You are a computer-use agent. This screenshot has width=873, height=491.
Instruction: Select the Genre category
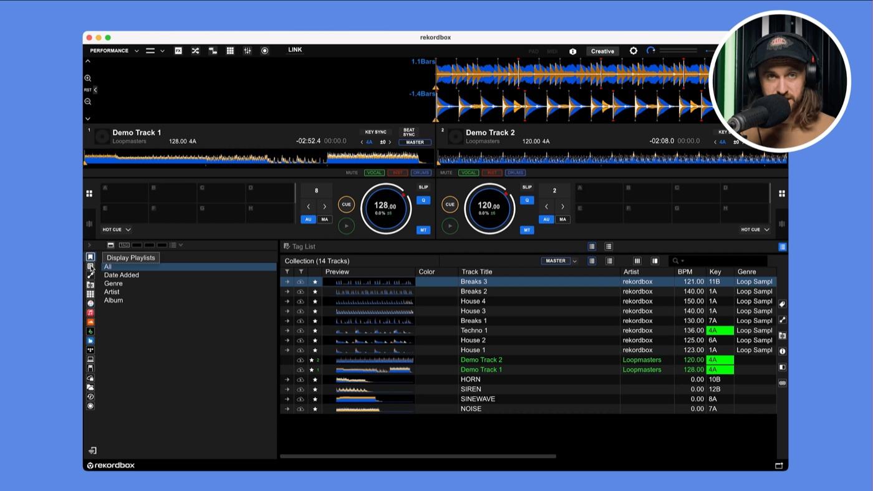[113, 284]
